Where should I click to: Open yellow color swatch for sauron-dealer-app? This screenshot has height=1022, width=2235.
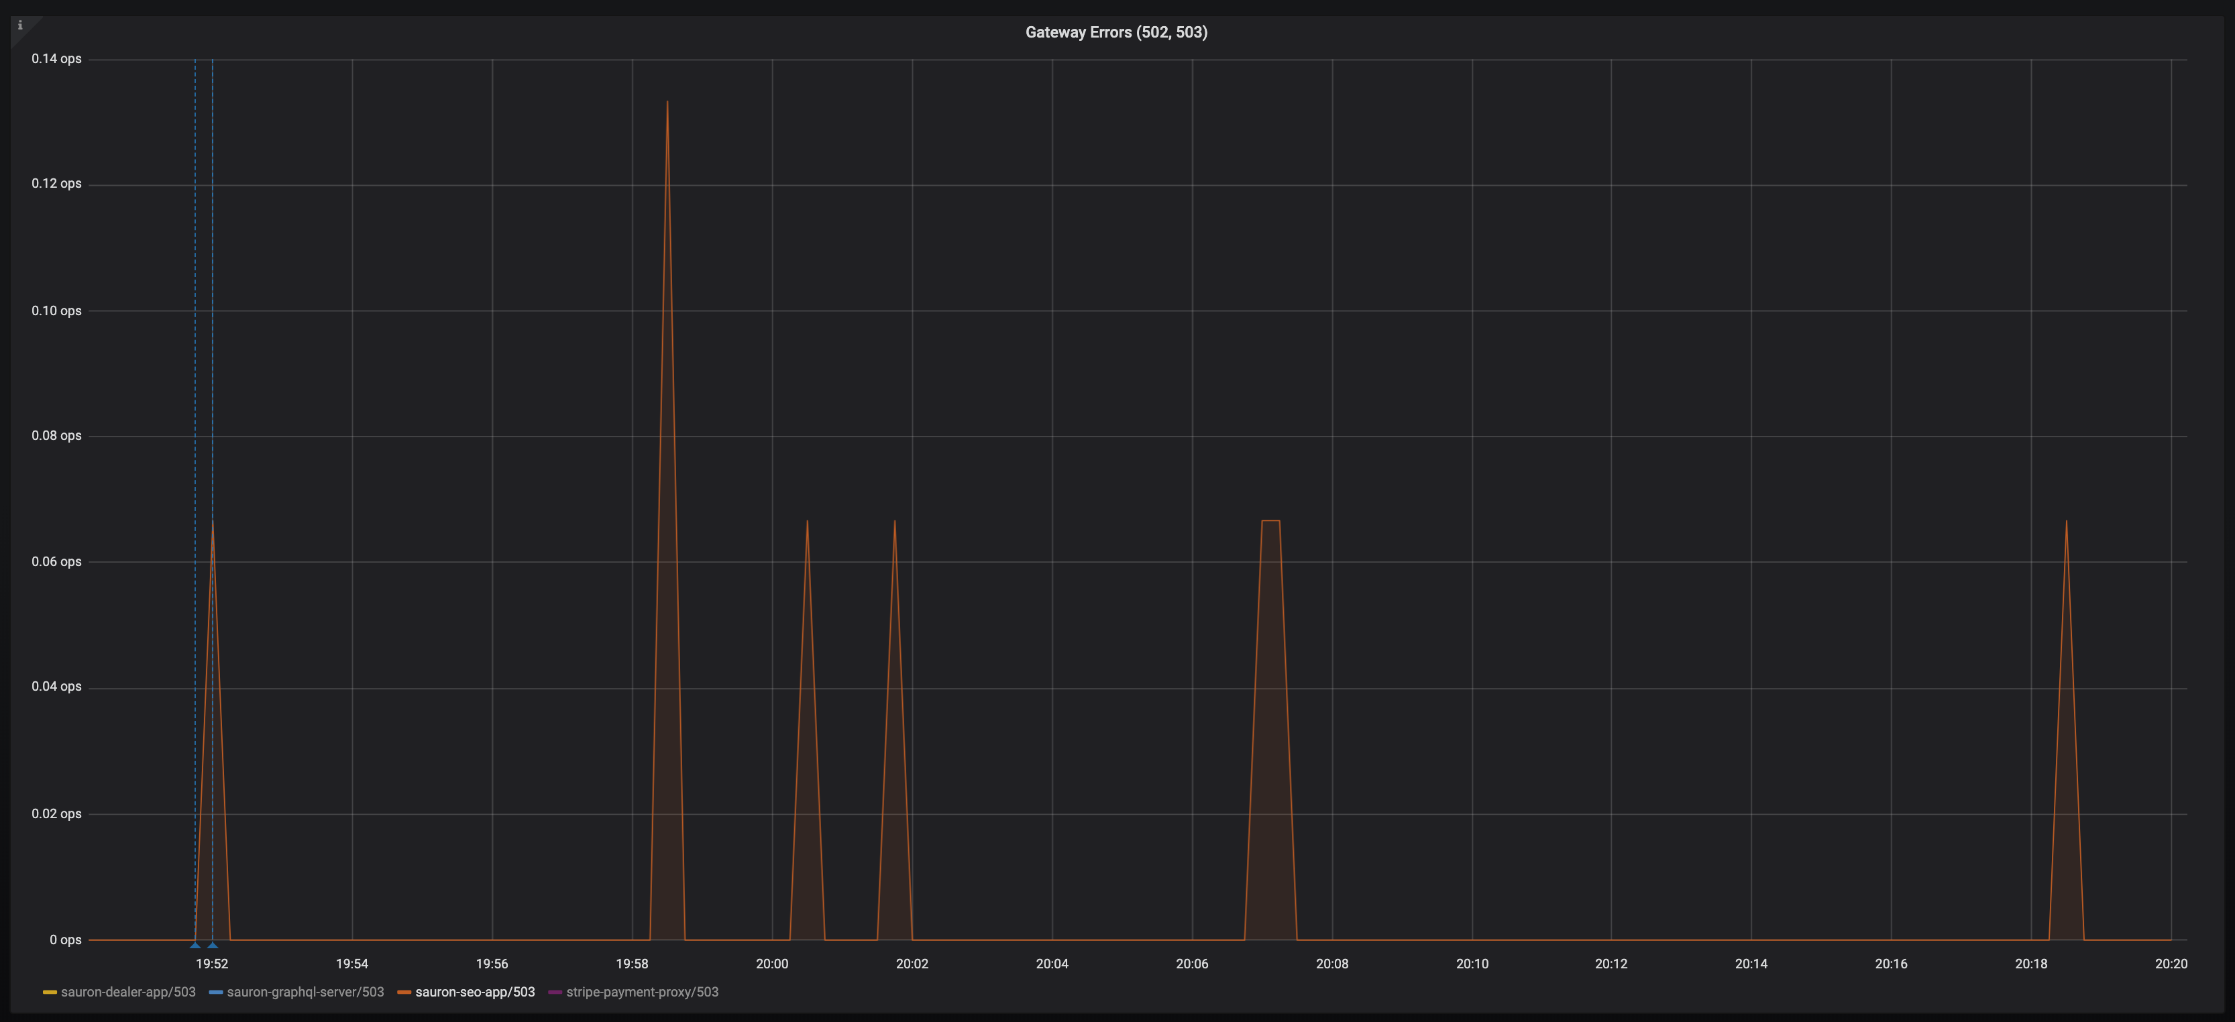click(x=50, y=992)
